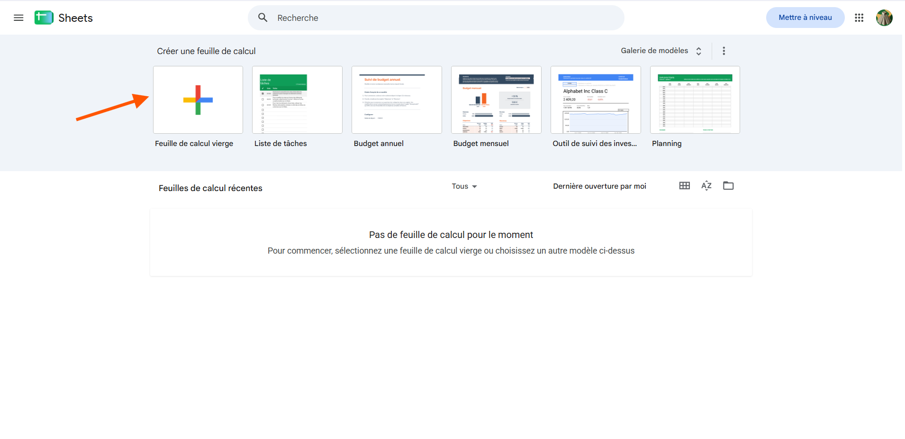The image size is (905, 439).
Task: Click the Planning label text
Action: [x=667, y=144]
